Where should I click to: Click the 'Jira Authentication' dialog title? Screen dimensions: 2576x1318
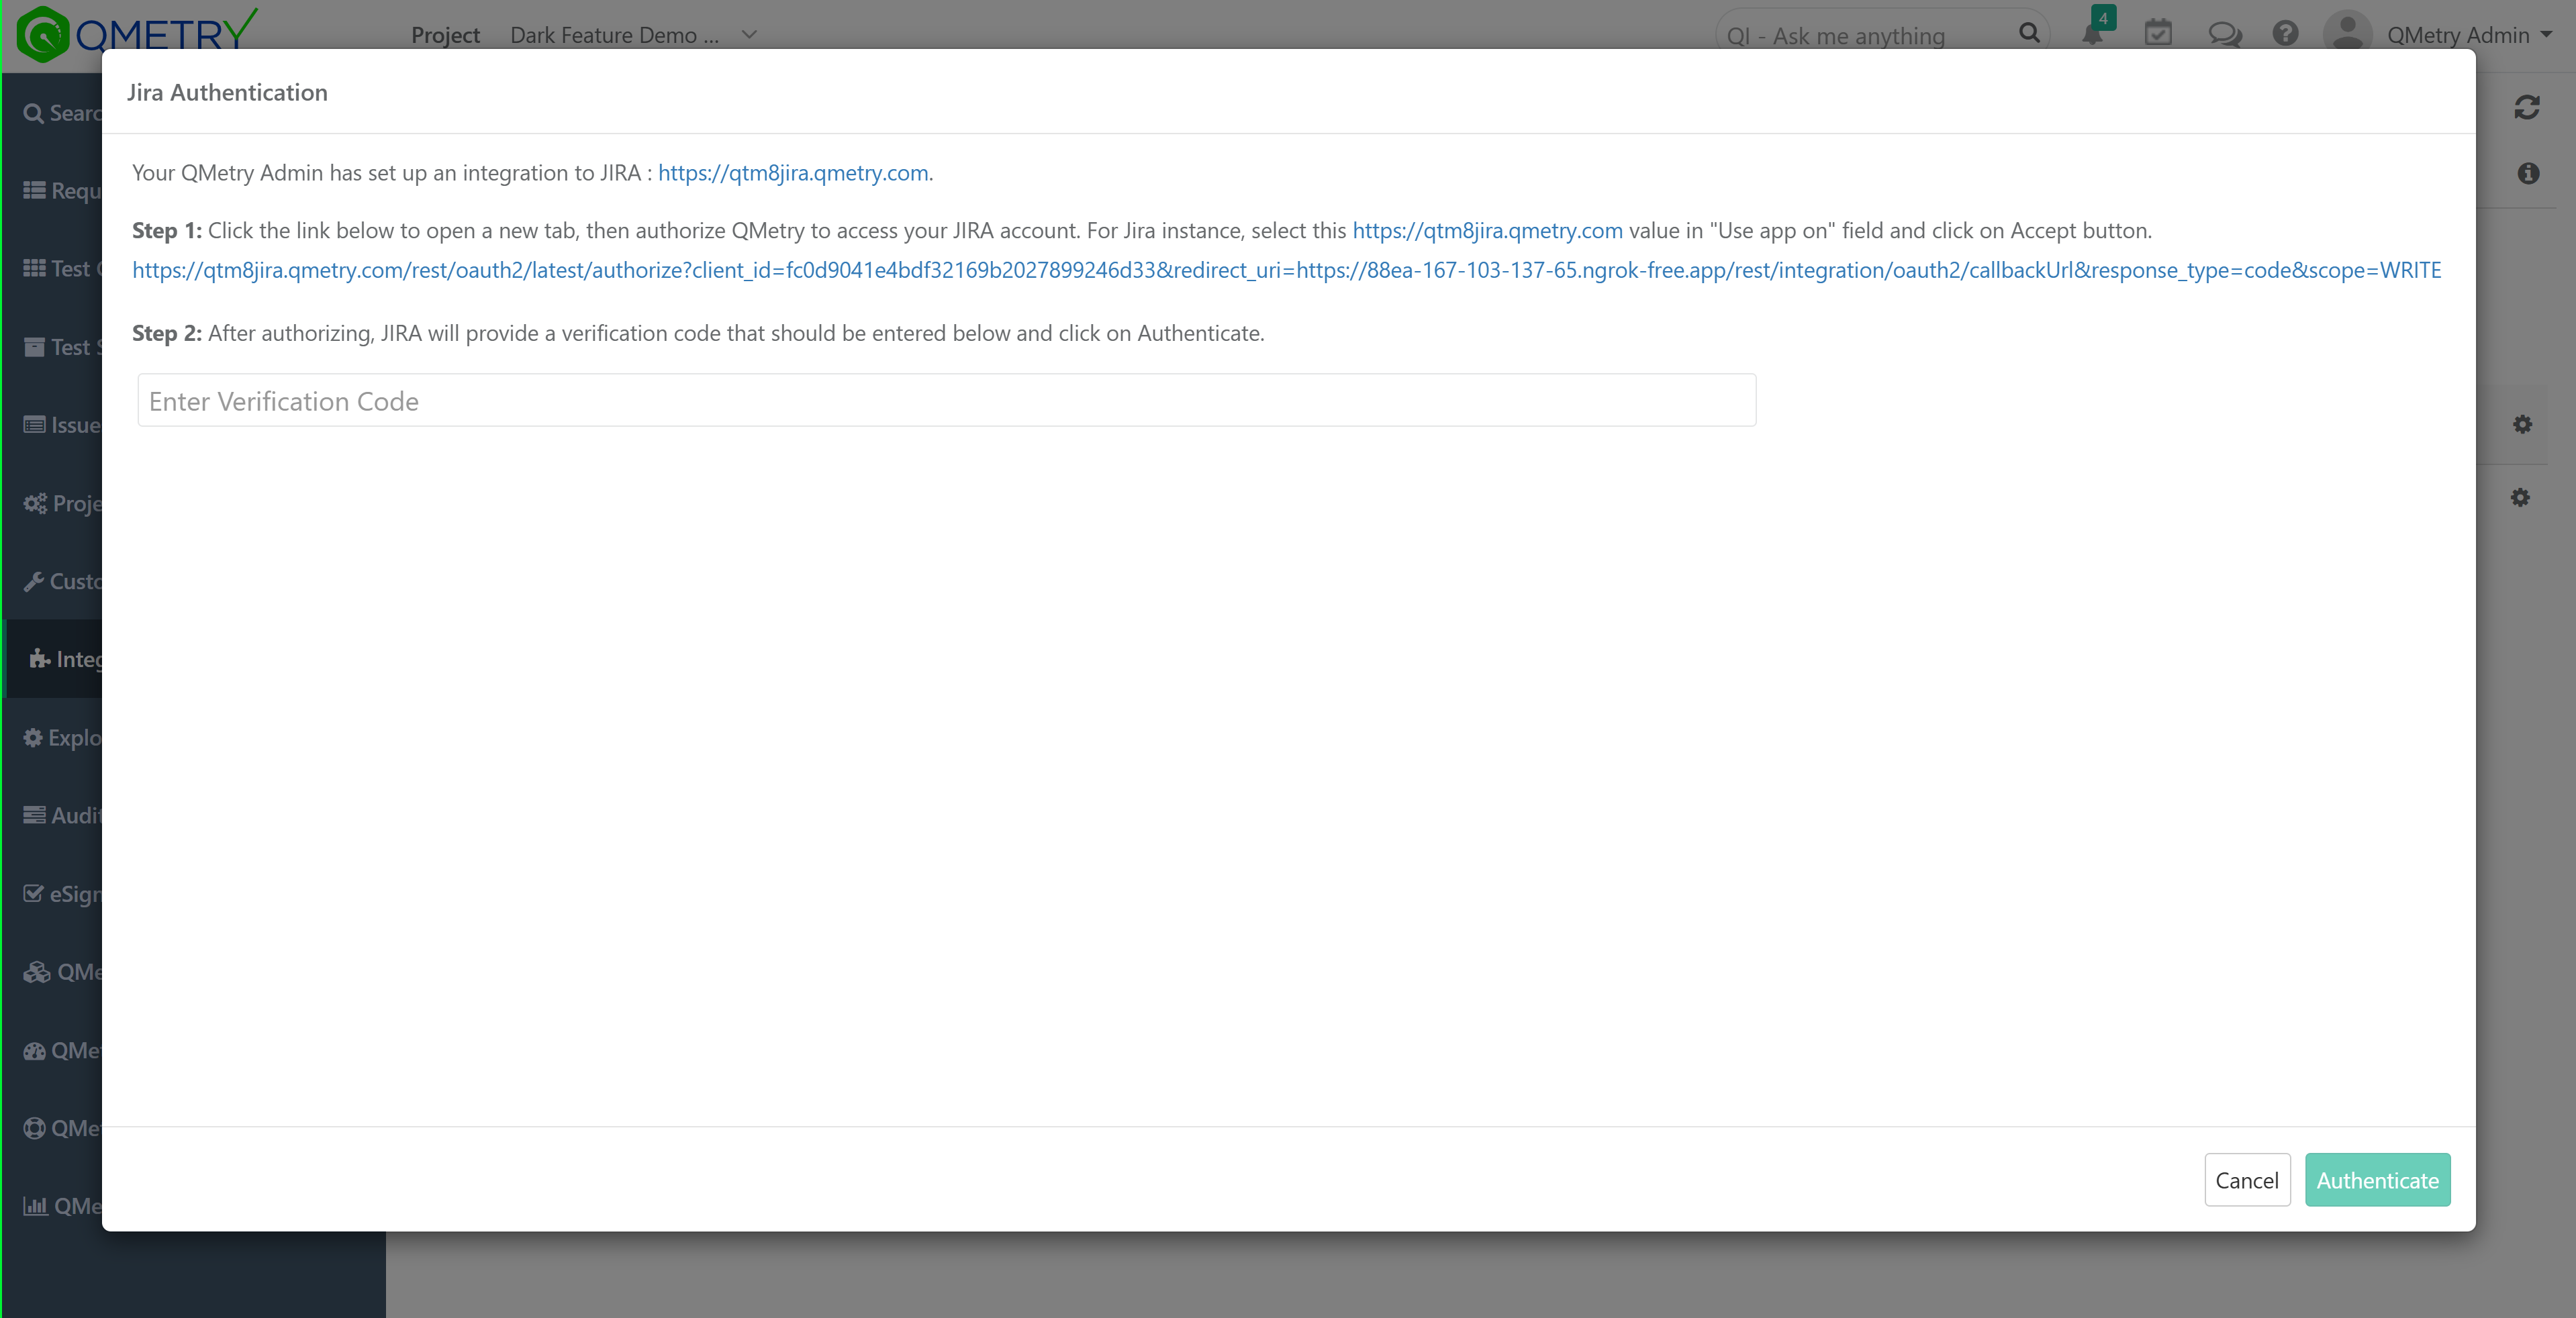pyautogui.click(x=227, y=93)
